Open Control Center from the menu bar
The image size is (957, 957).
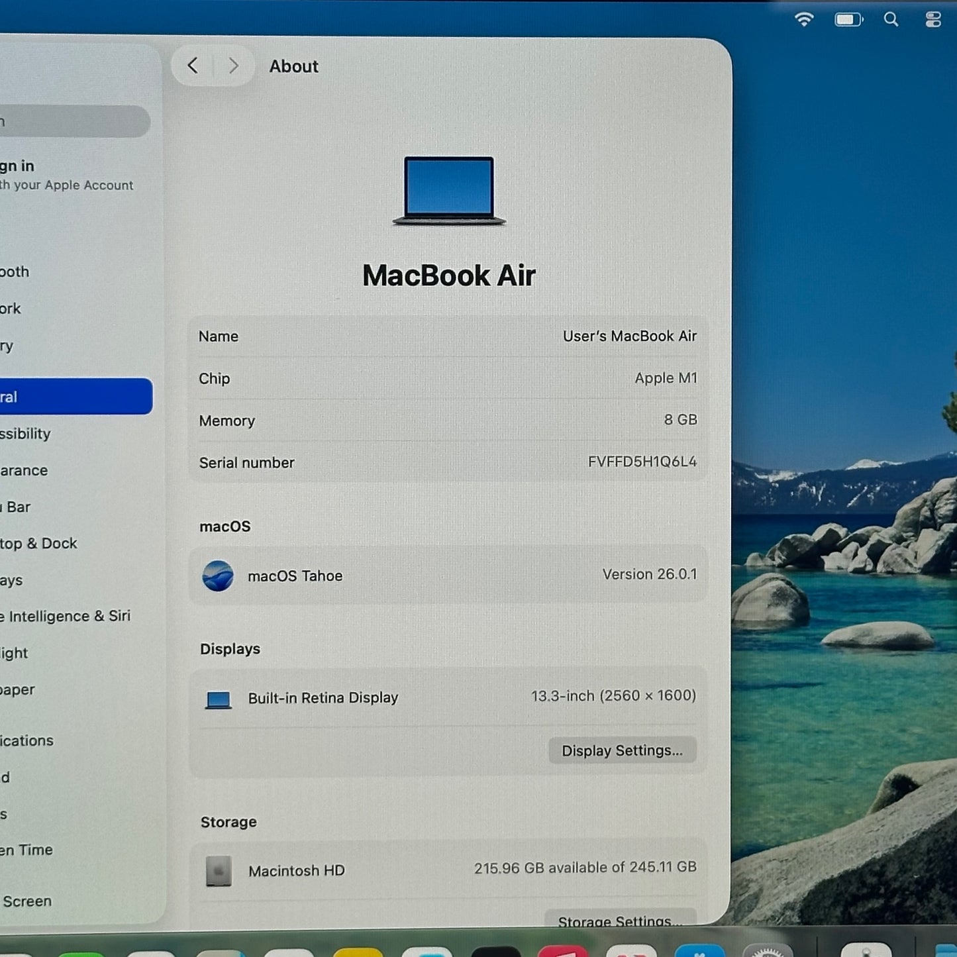(x=933, y=20)
